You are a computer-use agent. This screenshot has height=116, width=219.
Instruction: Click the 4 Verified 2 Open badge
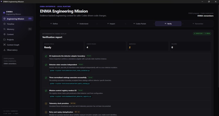202,34
